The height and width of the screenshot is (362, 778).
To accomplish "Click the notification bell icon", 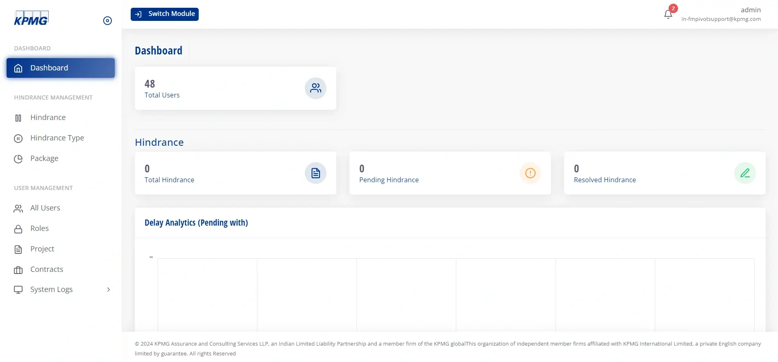I will coord(668,14).
